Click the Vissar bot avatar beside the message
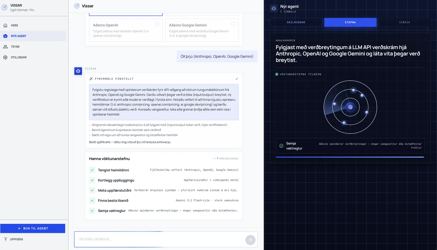This screenshot has height=250, width=437. pyautogui.click(x=78, y=71)
